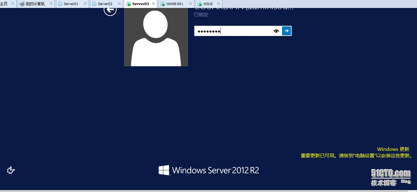
Task: Click the Windows 更新 notification title
Action: [x=393, y=149]
